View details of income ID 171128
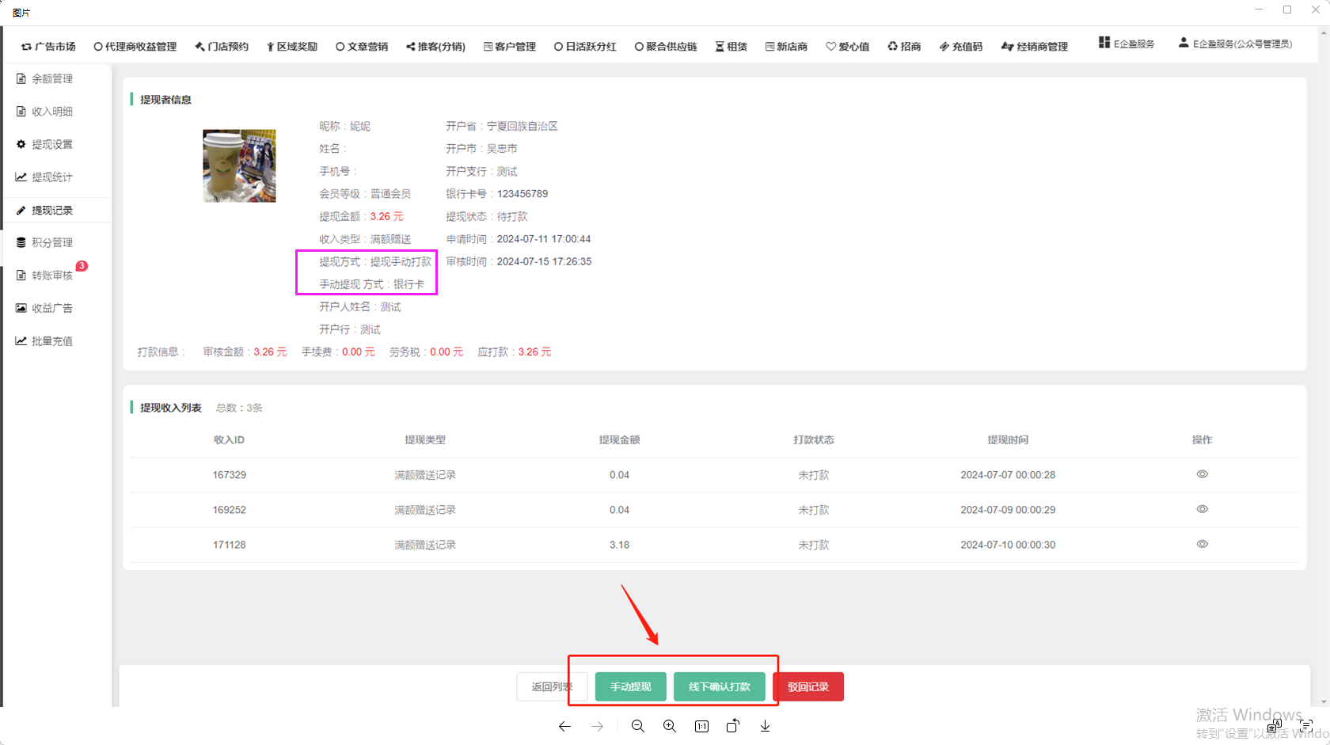Image resolution: width=1330 pixels, height=745 pixels. (x=1202, y=544)
